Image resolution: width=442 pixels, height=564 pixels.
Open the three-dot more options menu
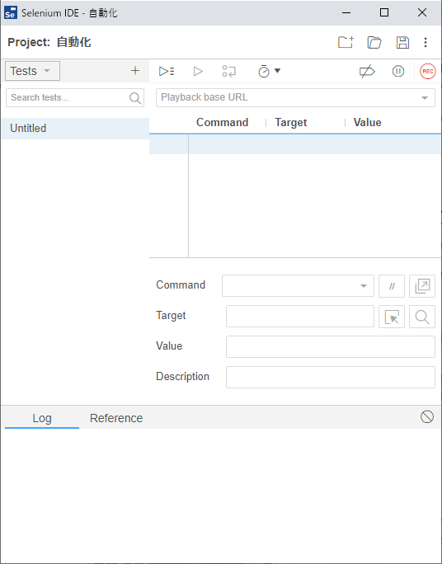click(x=426, y=42)
